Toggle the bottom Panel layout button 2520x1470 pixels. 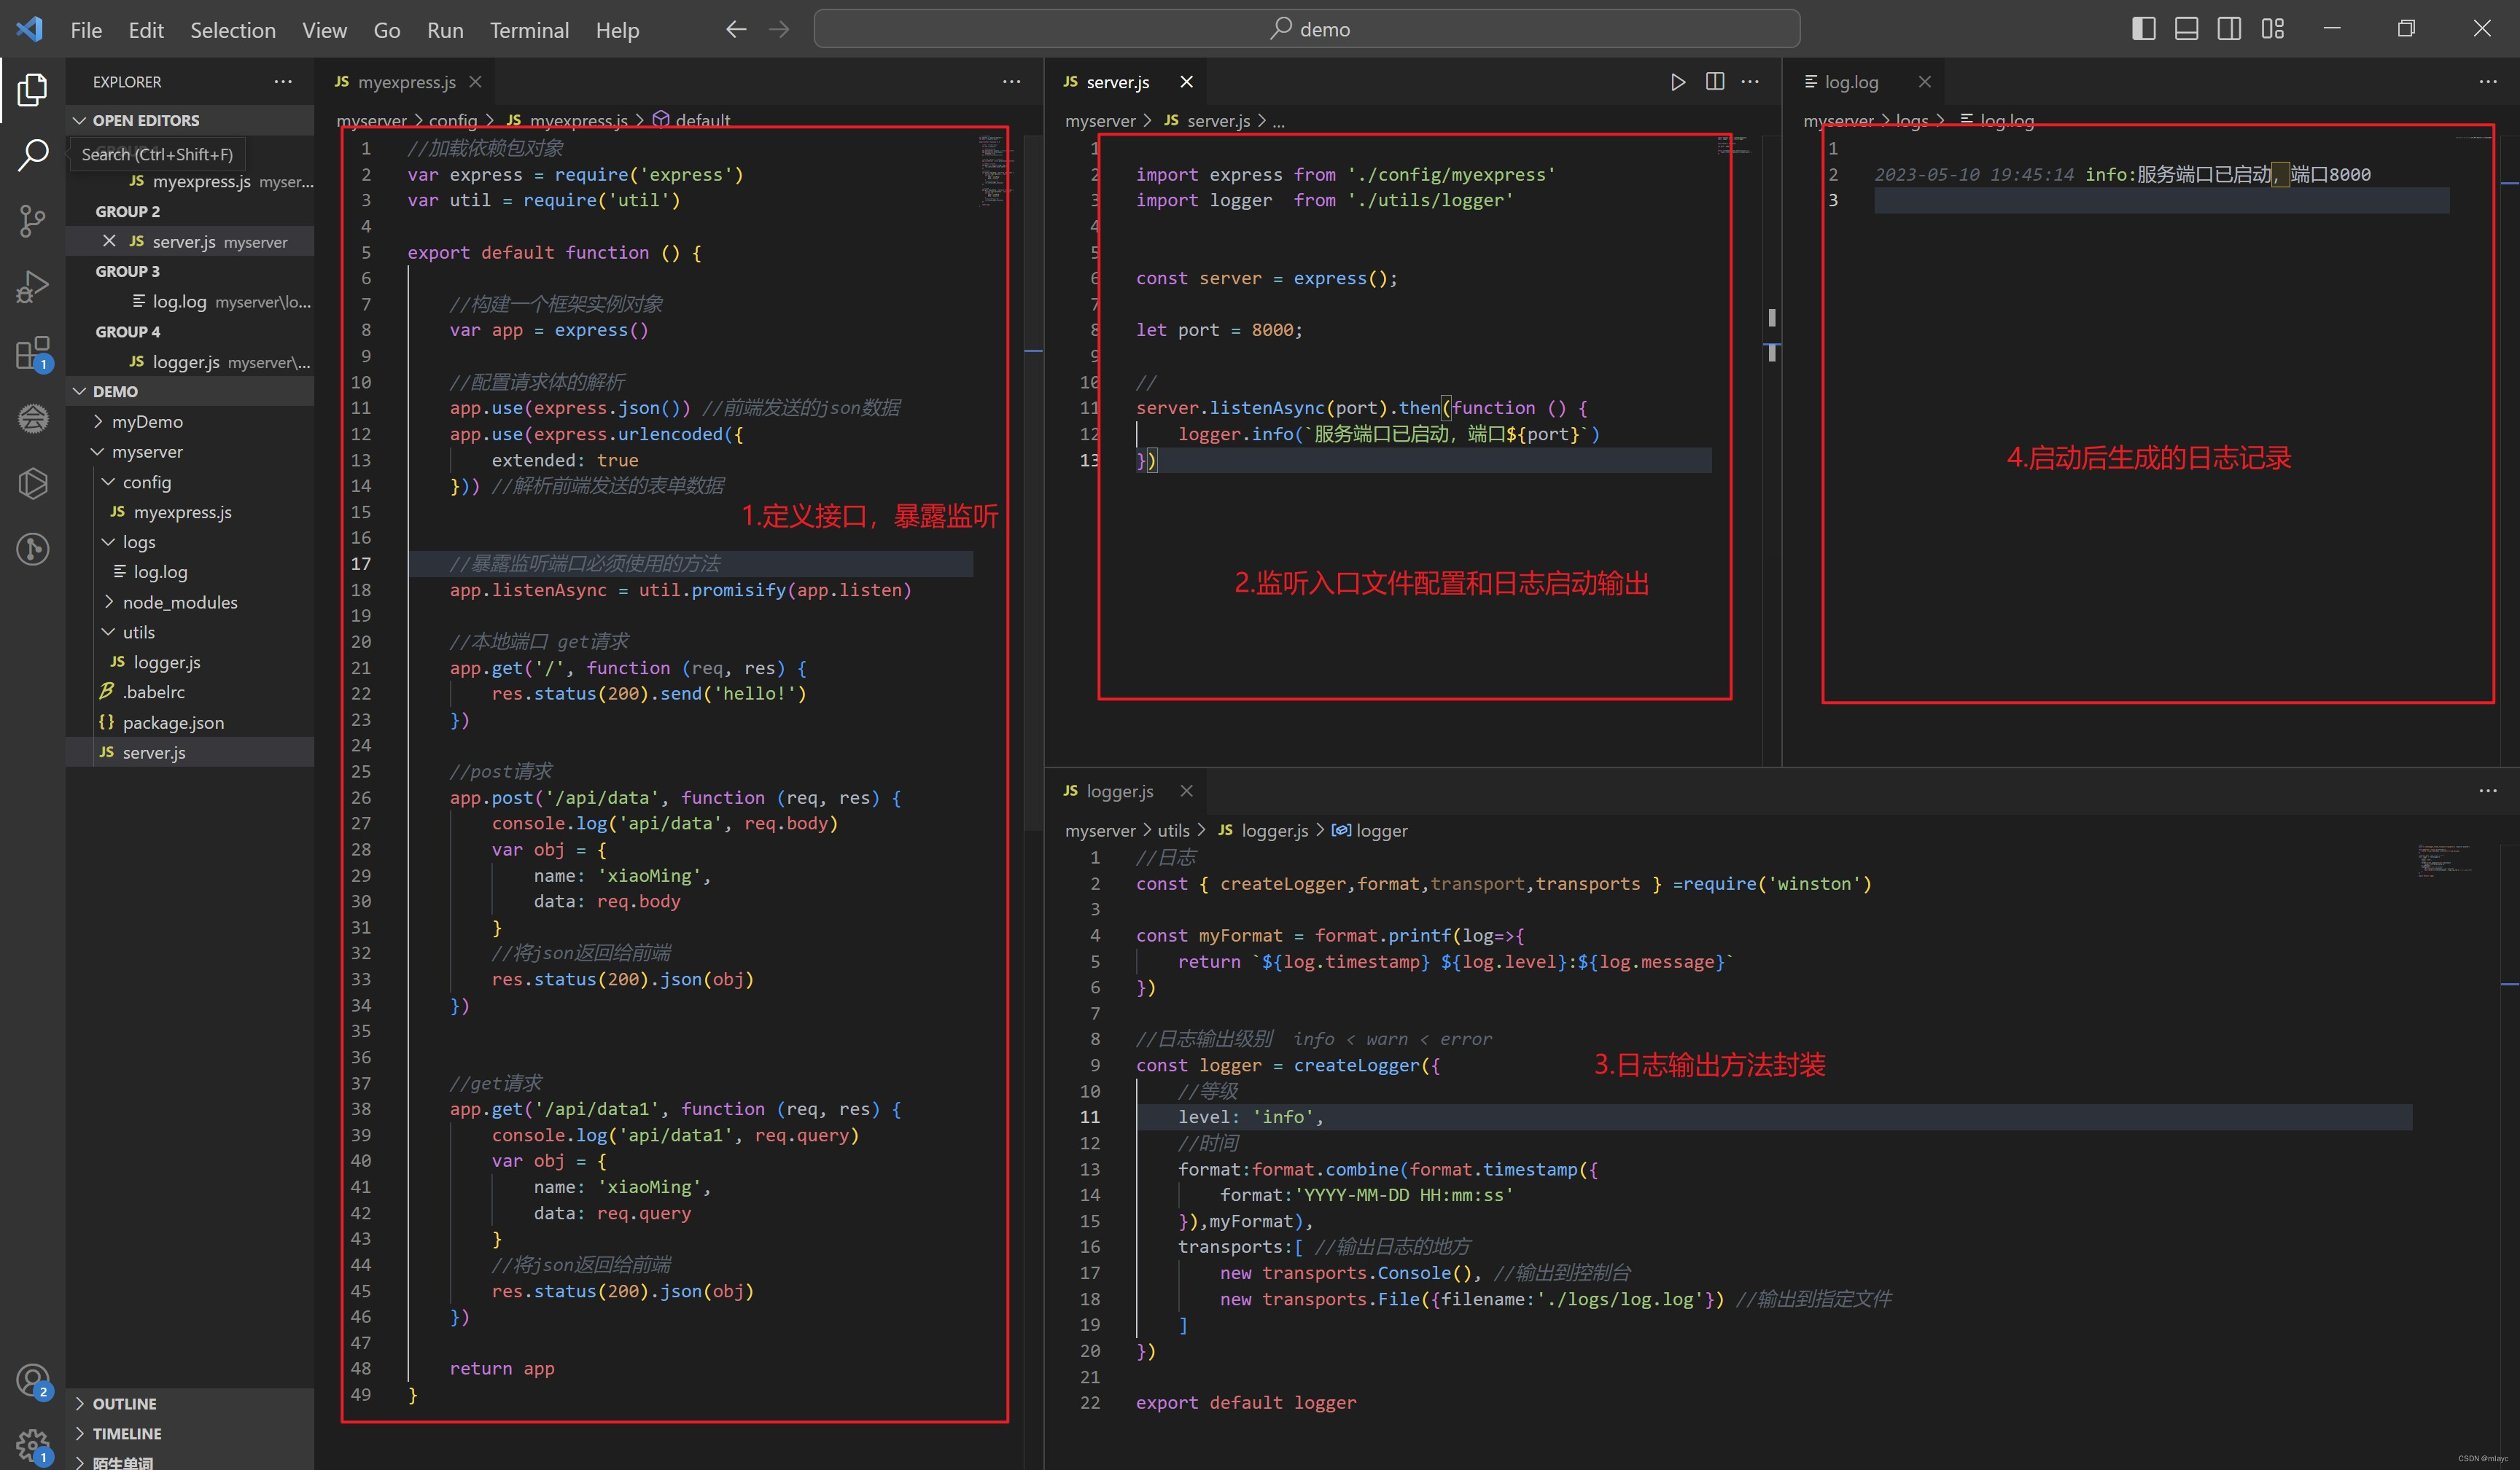coord(2186,29)
